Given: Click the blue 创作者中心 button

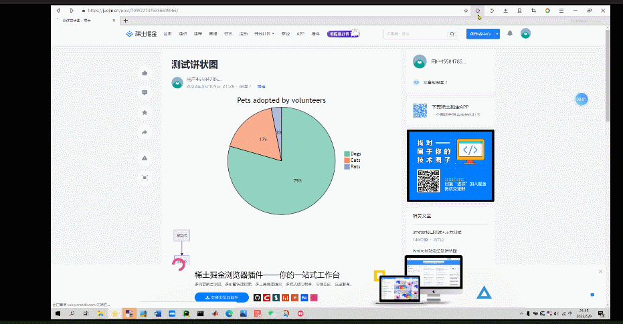Looking at the screenshot, I should click(x=480, y=34).
